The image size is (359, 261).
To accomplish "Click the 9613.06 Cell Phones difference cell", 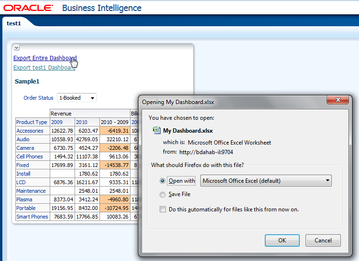I will click(115, 157).
